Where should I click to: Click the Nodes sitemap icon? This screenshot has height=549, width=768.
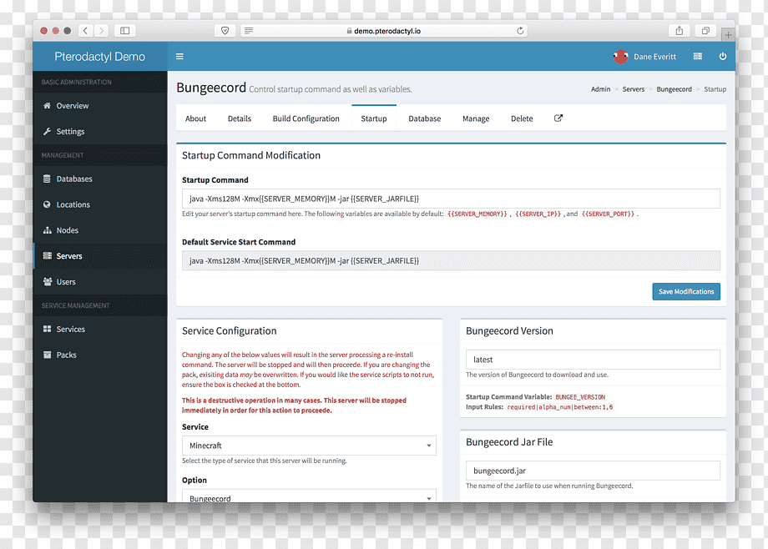pyautogui.click(x=47, y=230)
